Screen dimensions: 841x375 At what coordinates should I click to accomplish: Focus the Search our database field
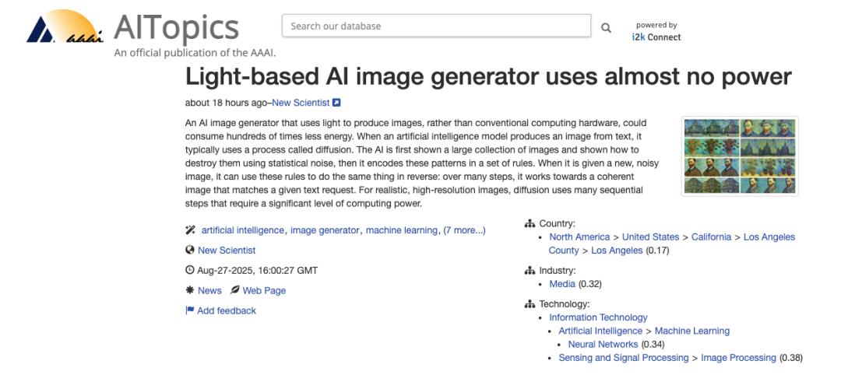coord(436,26)
